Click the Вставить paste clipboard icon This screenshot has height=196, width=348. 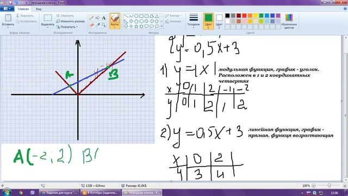(8, 18)
